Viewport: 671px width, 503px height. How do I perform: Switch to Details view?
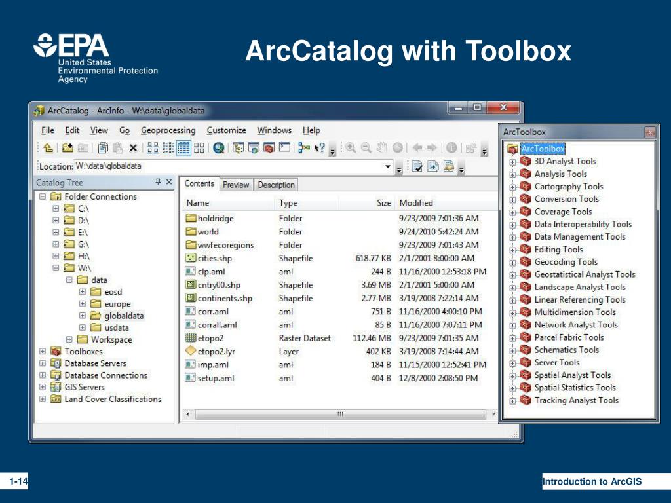pyautogui.click(x=183, y=148)
